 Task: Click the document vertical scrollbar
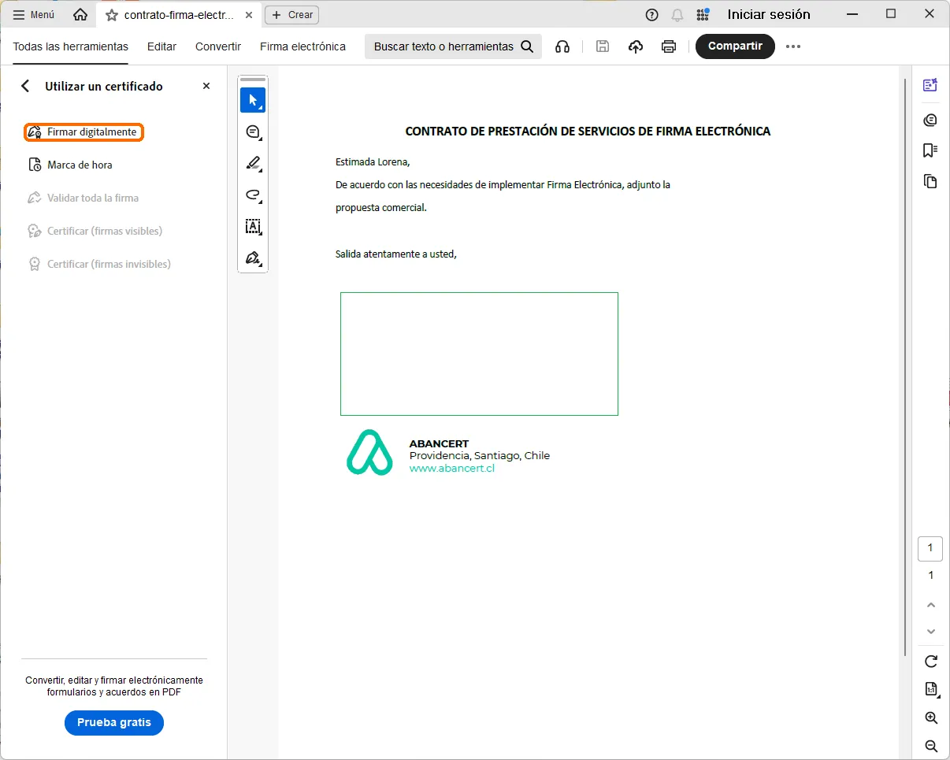[x=905, y=366]
